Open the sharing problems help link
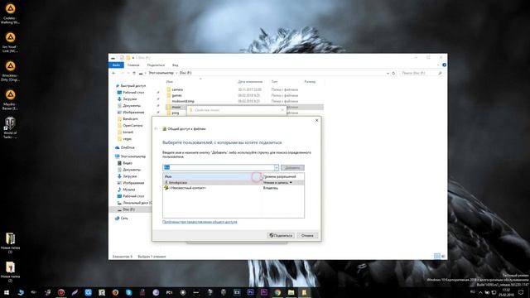 (x=200, y=222)
